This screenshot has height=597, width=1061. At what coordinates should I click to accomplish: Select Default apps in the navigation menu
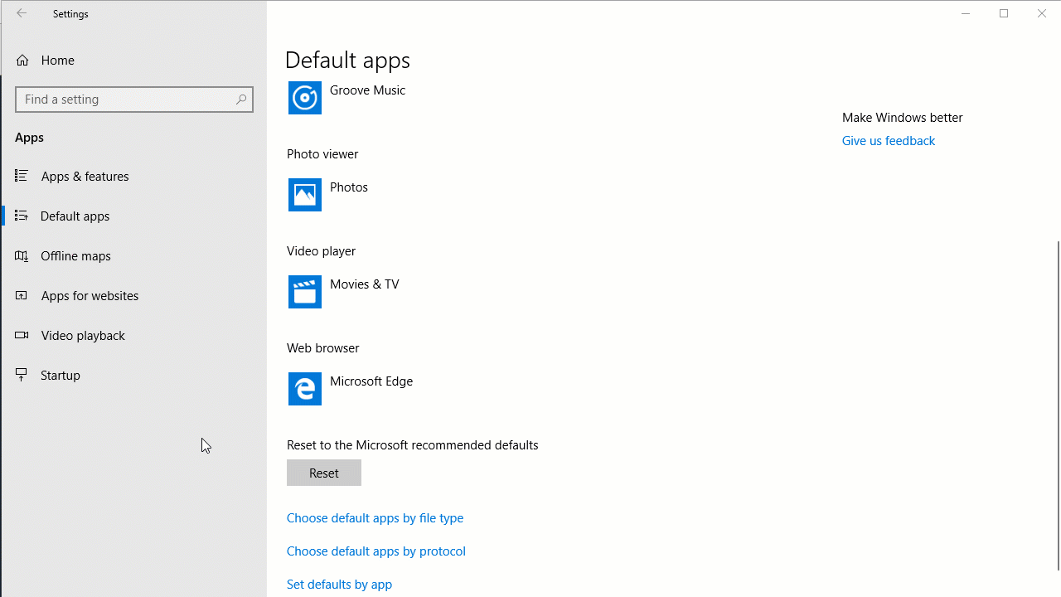[75, 216]
